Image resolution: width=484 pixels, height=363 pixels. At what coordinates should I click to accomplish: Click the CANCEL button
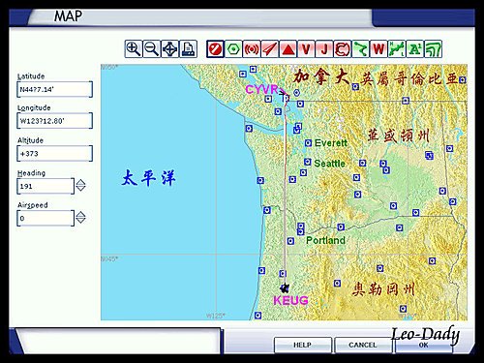click(362, 345)
